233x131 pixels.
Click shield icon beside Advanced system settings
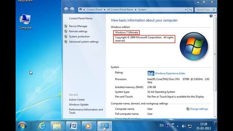click(x=66, y=42)
